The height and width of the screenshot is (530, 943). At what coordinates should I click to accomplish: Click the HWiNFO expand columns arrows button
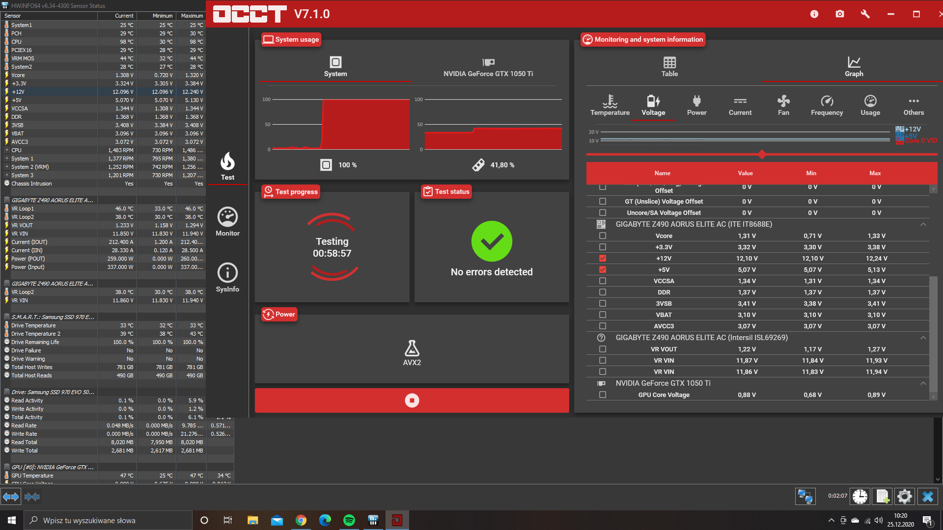point(11,497)
